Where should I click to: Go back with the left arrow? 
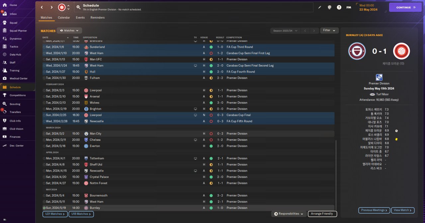[x=42, y=7]
